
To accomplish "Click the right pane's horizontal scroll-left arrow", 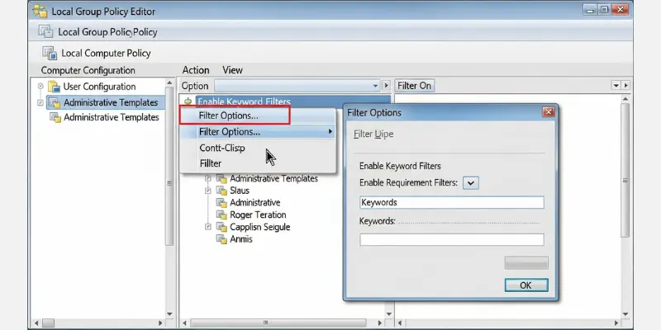I will (x=400, y=323).
